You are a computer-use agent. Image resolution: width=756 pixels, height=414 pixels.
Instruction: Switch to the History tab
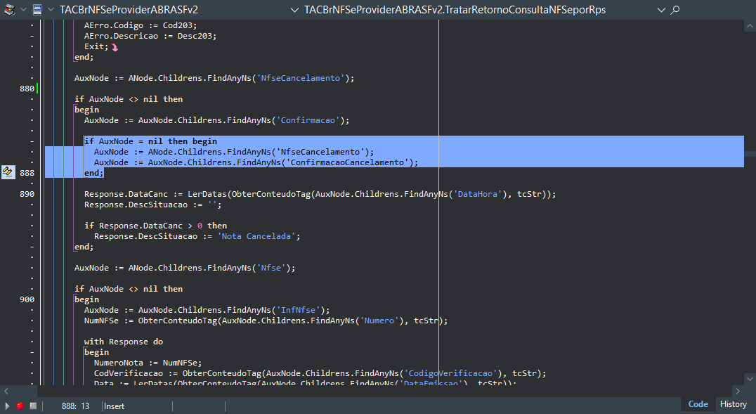point(733,404)
